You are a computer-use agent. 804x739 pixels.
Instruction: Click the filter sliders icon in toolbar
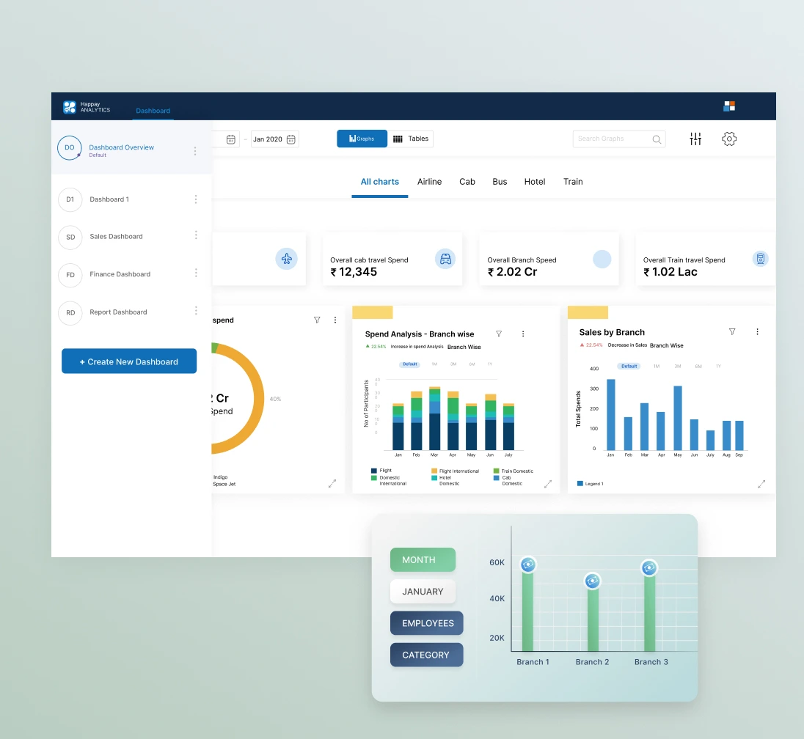[695, 139]
